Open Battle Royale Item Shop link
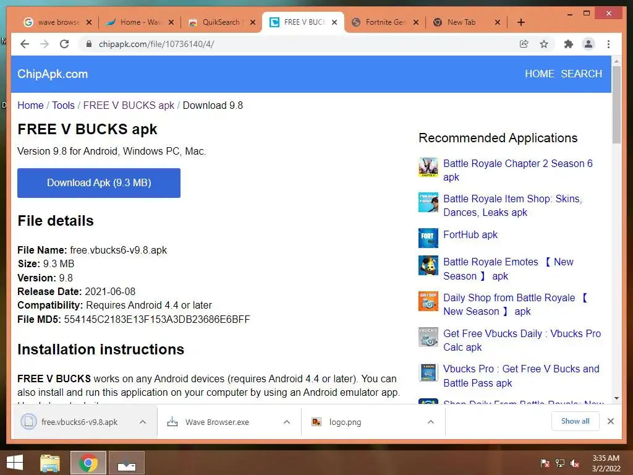 [512, 205]
